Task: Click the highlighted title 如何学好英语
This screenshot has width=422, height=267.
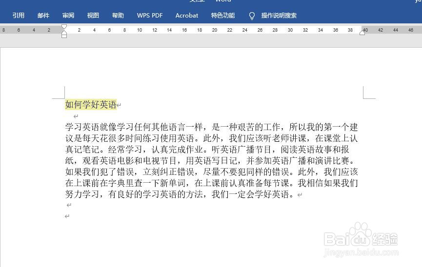Action: tap(91, 104)
